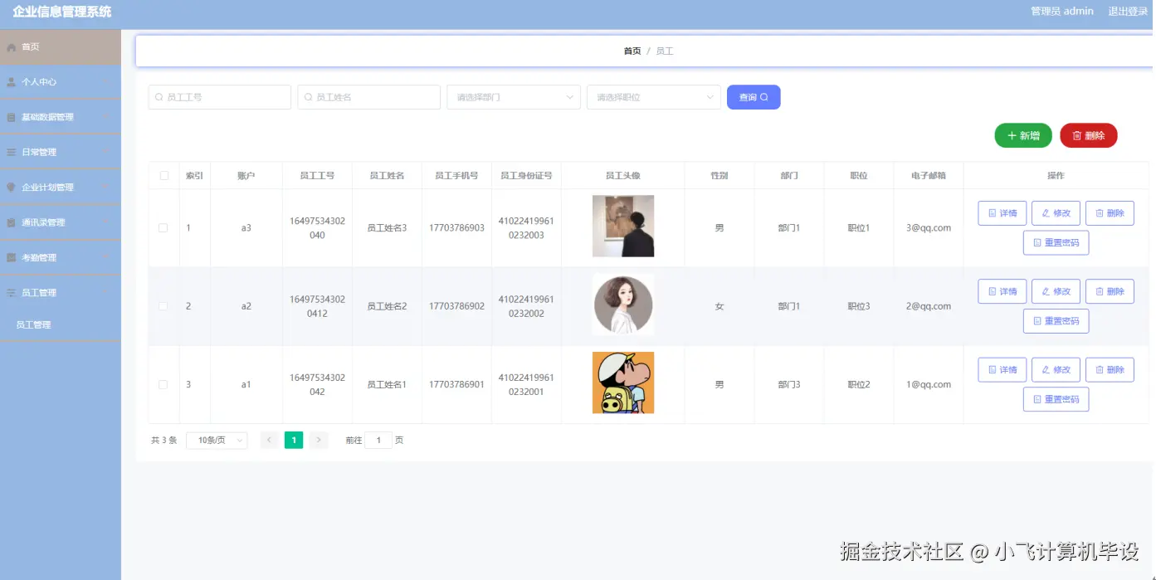Check the checkbox for 员工姓名1 row

163,383
